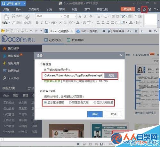The image size is (160, 147).
Task: Switch to the 插入 ribbon tab
Action: 19,9
